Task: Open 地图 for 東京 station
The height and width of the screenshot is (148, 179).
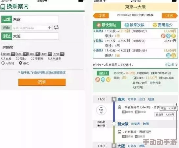Action: tap(151, 99)
